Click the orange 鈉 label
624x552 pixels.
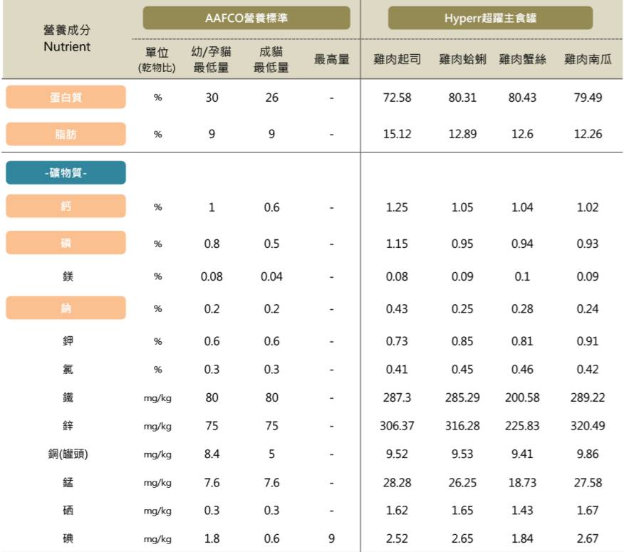(x=66, y=308)
